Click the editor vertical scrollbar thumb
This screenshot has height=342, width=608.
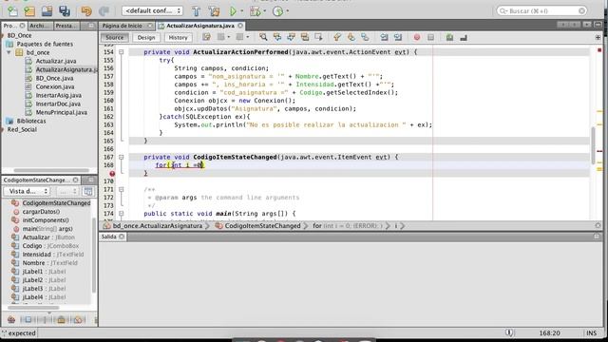point(593,145)
